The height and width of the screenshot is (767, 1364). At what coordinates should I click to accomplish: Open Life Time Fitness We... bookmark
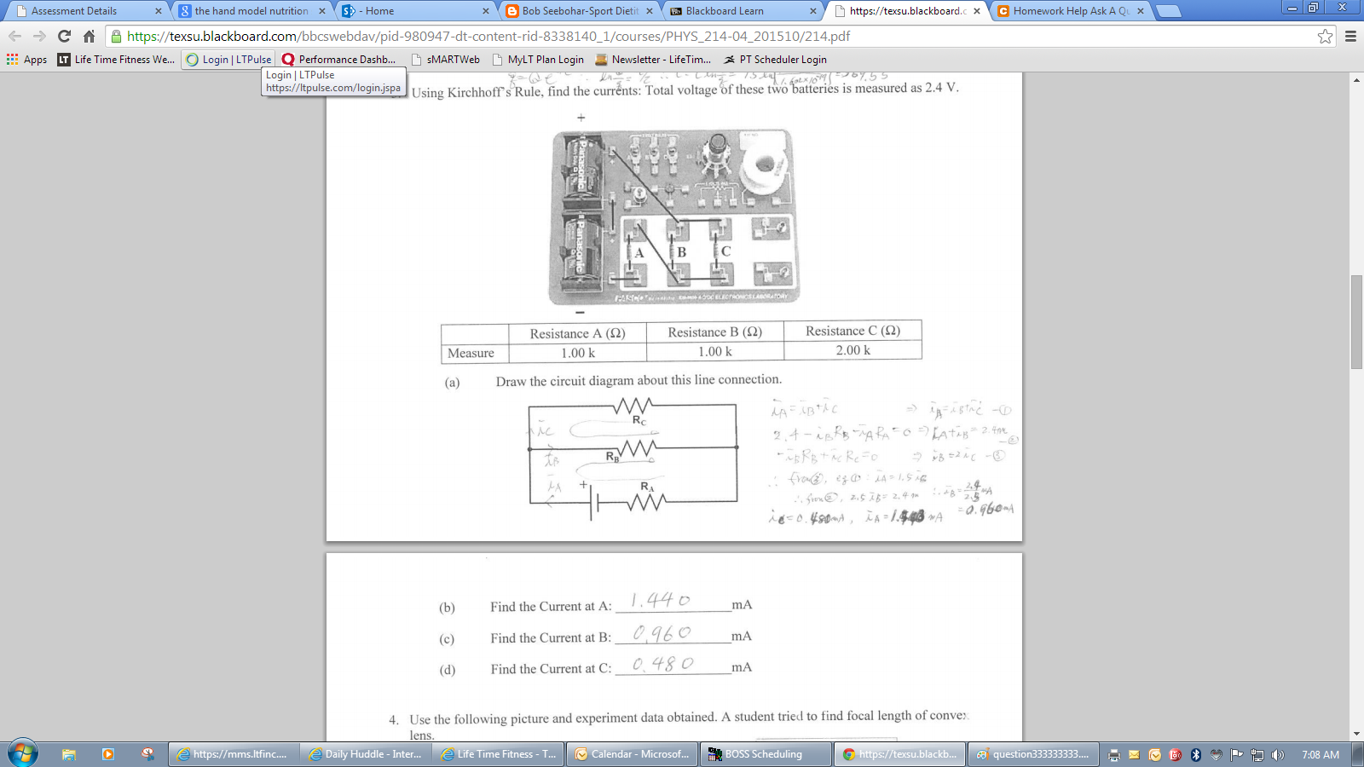point(116,60)
